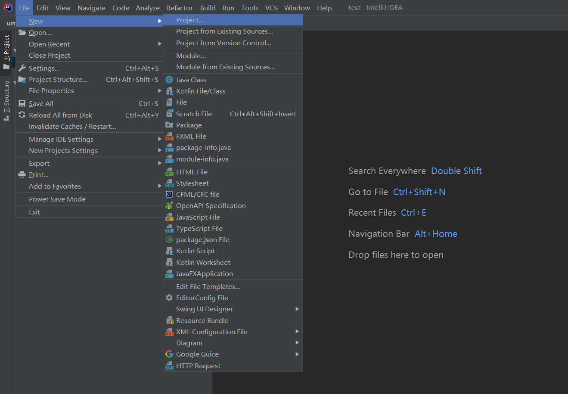Image resolution: width=568 pixels, height=394 pixels.
Task: Expand the Swing UI Designer submenu arrow
Action: click(x=297, y=309)
